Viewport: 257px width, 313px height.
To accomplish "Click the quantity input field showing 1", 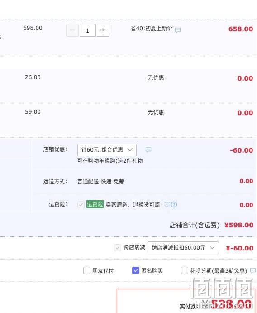I will click(88, 30).
